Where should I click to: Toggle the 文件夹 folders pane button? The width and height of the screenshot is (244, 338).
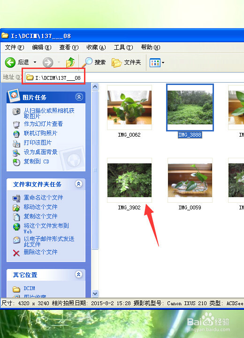(126, 62)
